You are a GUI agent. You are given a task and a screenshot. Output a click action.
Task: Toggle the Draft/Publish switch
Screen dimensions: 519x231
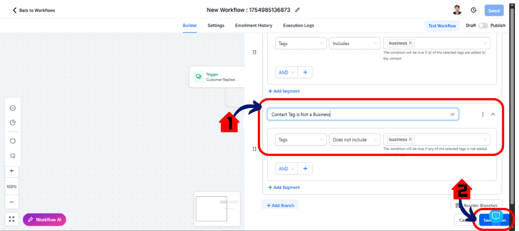pos(483,25)
